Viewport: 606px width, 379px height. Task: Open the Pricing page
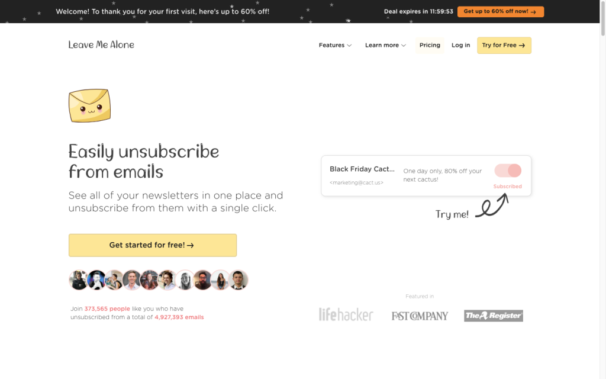[x=430, y=46]
